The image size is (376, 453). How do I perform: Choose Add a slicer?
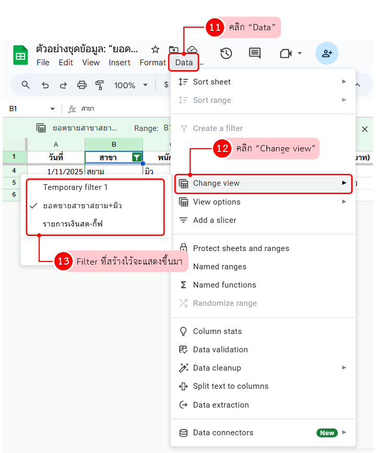point(215,220)
